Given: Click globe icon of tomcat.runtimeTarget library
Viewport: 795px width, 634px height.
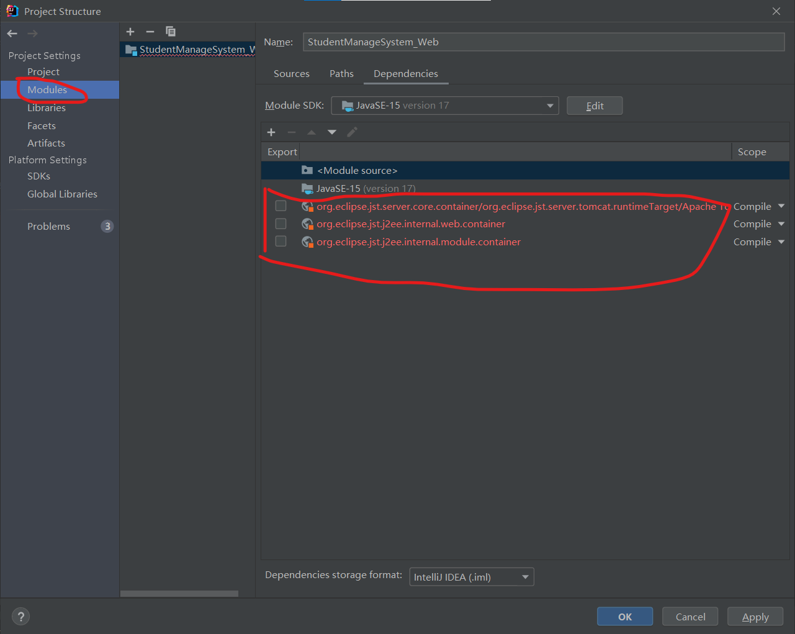Looking at the screenshot, I should [x=307, y=206].
